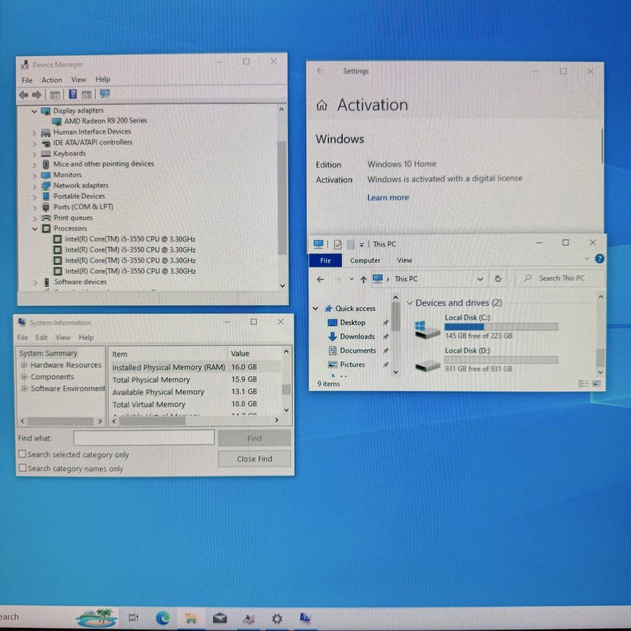Collapse the Processors node in Device Manager
The image size is (631, 631).
[35, 229]
